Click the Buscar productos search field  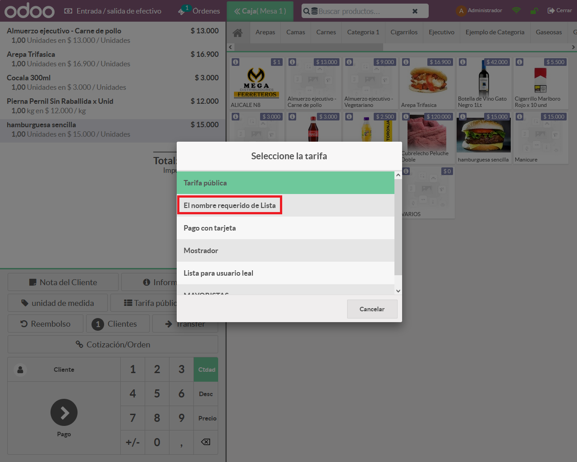point(356,11)
